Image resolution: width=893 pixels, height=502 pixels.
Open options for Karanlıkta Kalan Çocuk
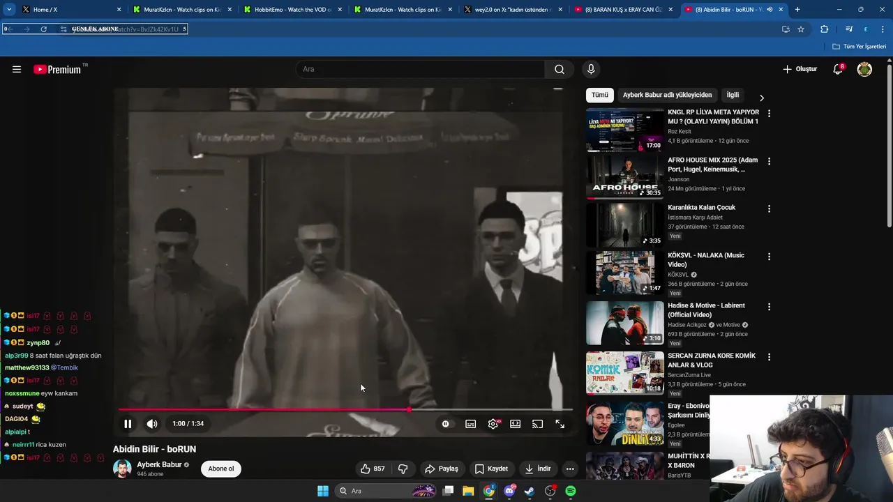tap(769, 208)
